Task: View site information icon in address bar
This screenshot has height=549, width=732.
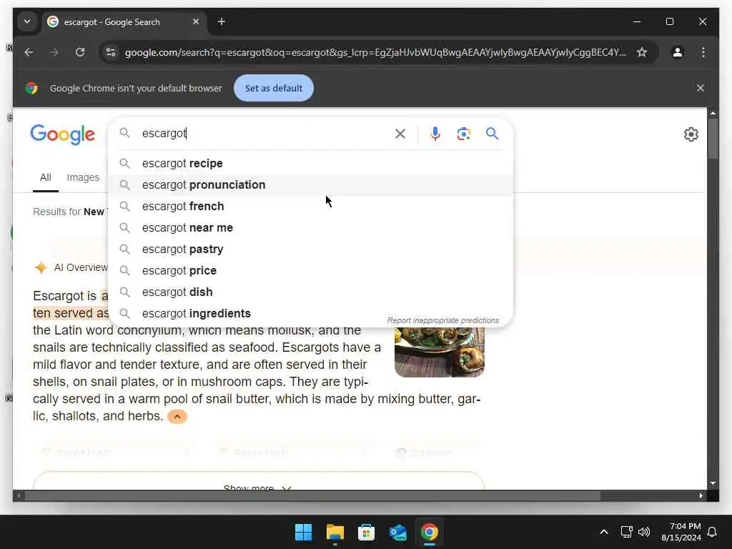Action: 111,52
